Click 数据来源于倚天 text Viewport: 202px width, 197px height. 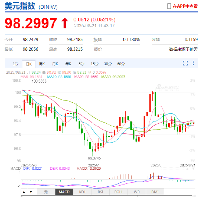pos(183,49)
